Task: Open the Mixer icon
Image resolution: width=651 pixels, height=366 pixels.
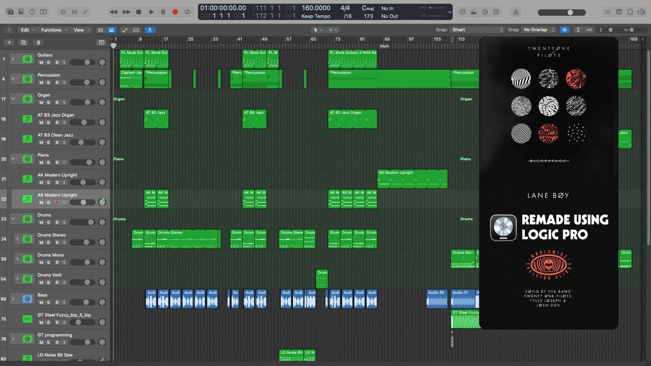Action: [74, 12]
